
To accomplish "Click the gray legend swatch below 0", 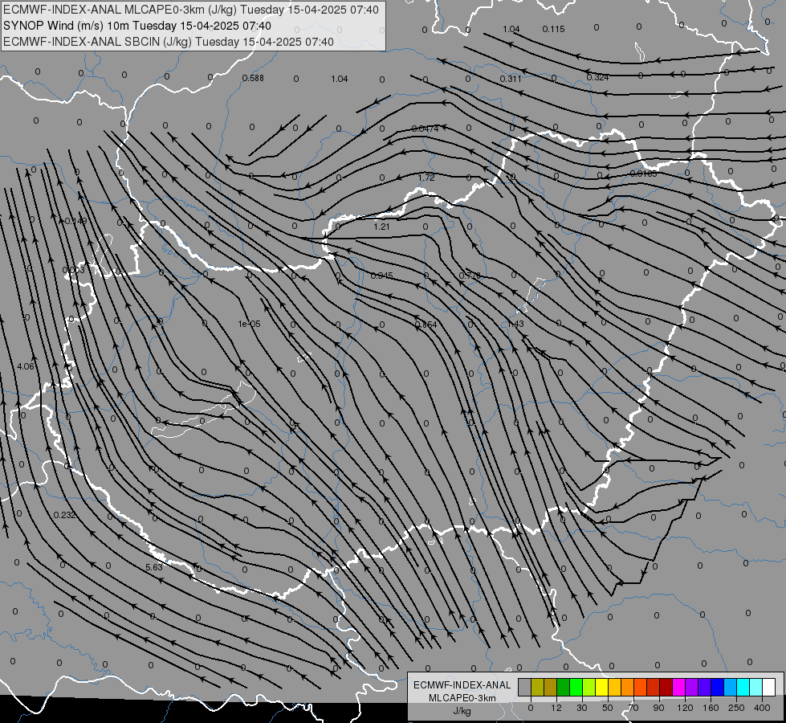I will [x=525, y=687].
